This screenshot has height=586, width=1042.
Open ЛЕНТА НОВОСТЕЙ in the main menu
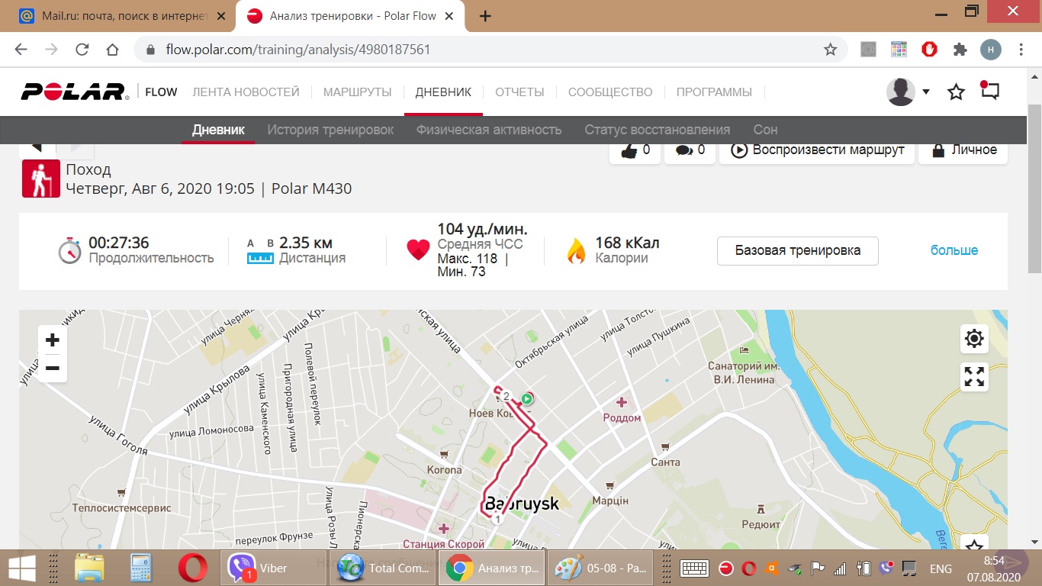[246, 92]
